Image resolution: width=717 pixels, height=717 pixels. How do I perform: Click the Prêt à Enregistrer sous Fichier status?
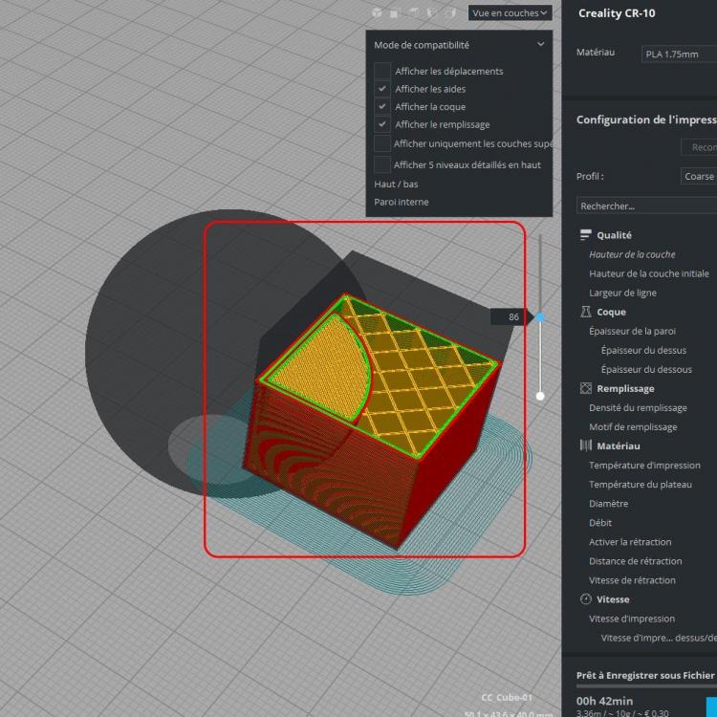coord(645,675)
